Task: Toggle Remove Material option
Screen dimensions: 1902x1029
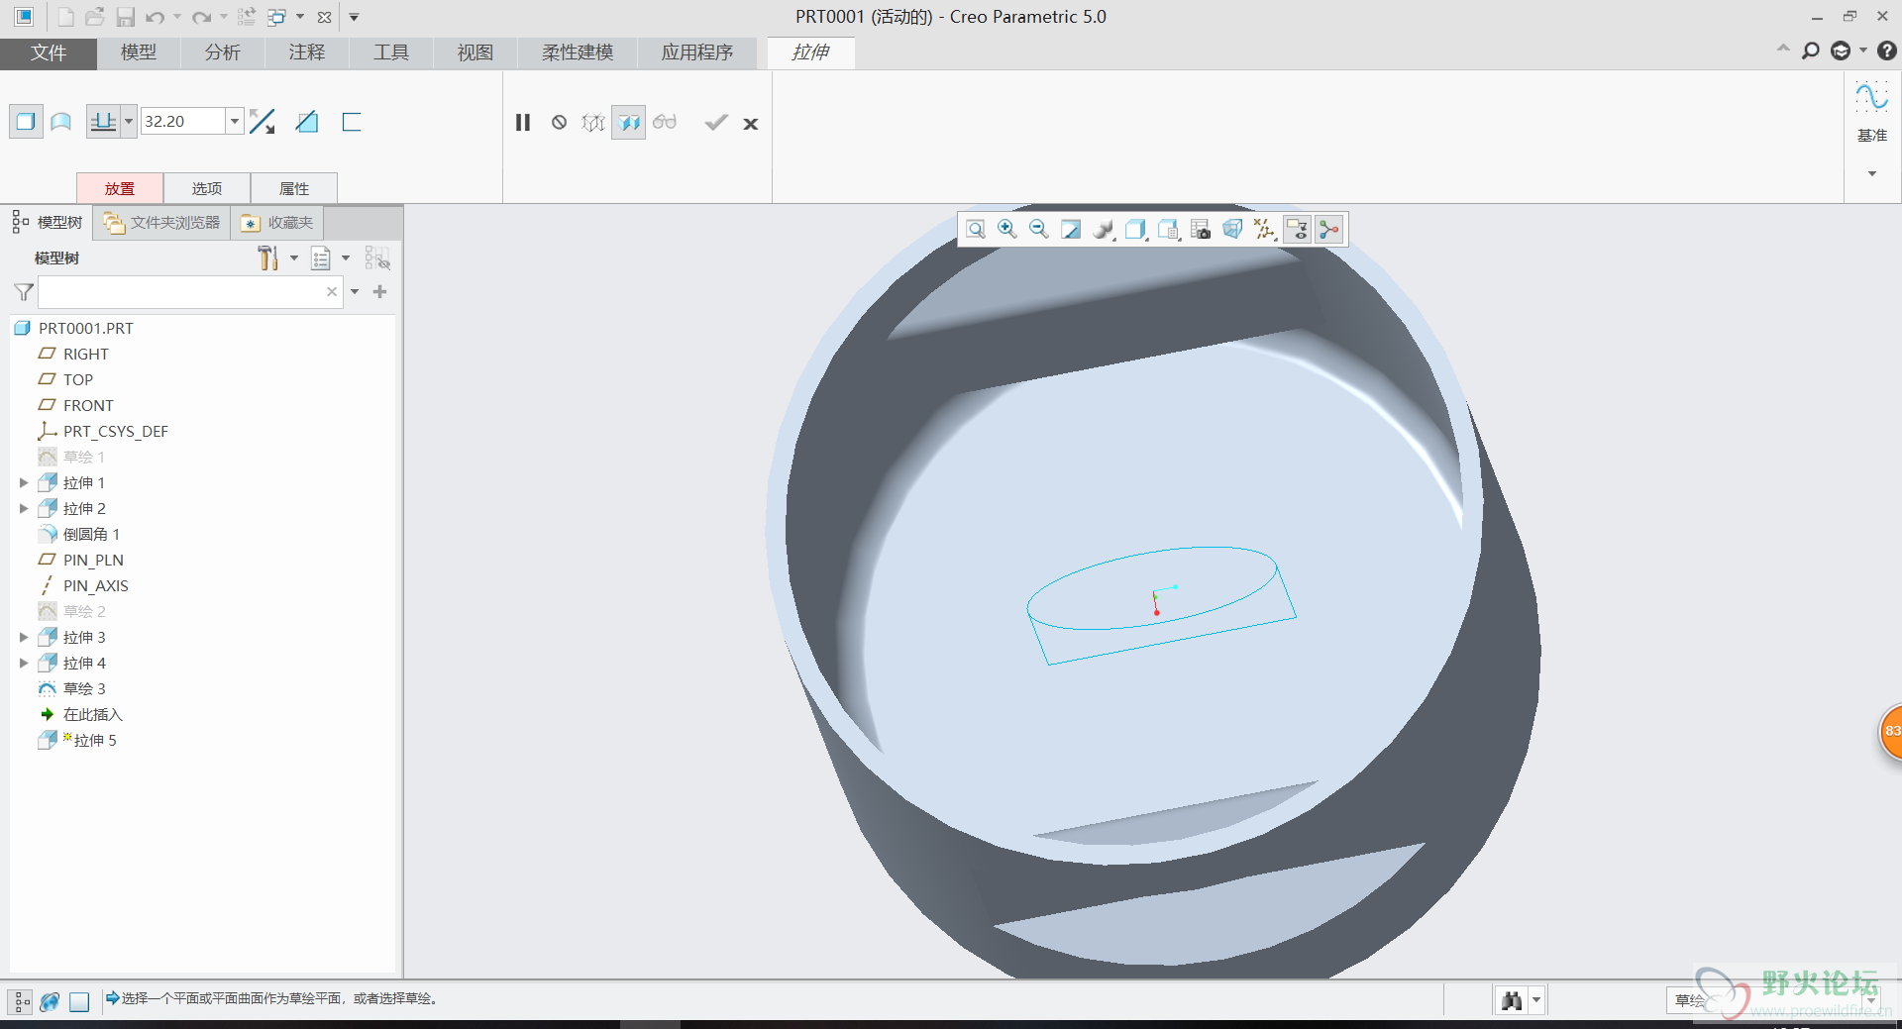Action: (x=307, y=122)
